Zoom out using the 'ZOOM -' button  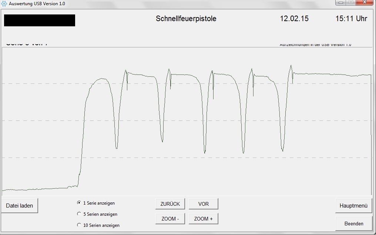pos(170,219)
